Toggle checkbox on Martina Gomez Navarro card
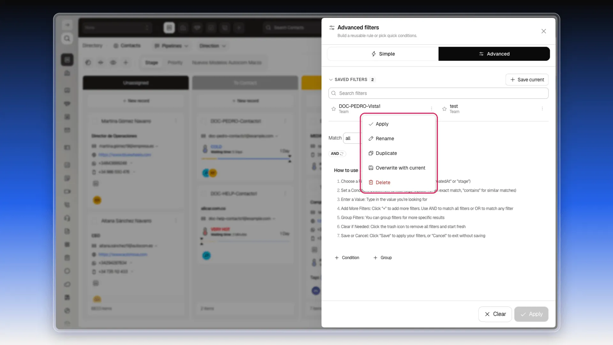613x345 pixels. (x=95, y=121)
